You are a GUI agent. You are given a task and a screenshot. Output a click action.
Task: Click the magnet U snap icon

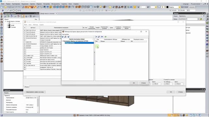tap(32, 7)
